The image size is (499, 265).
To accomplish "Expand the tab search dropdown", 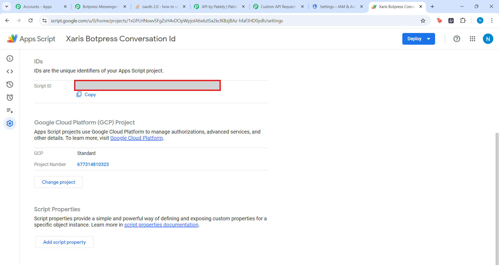I will coord(6,6).
